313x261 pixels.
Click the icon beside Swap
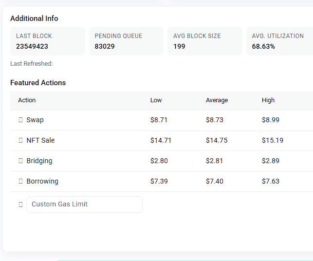[x=20, y=120]
